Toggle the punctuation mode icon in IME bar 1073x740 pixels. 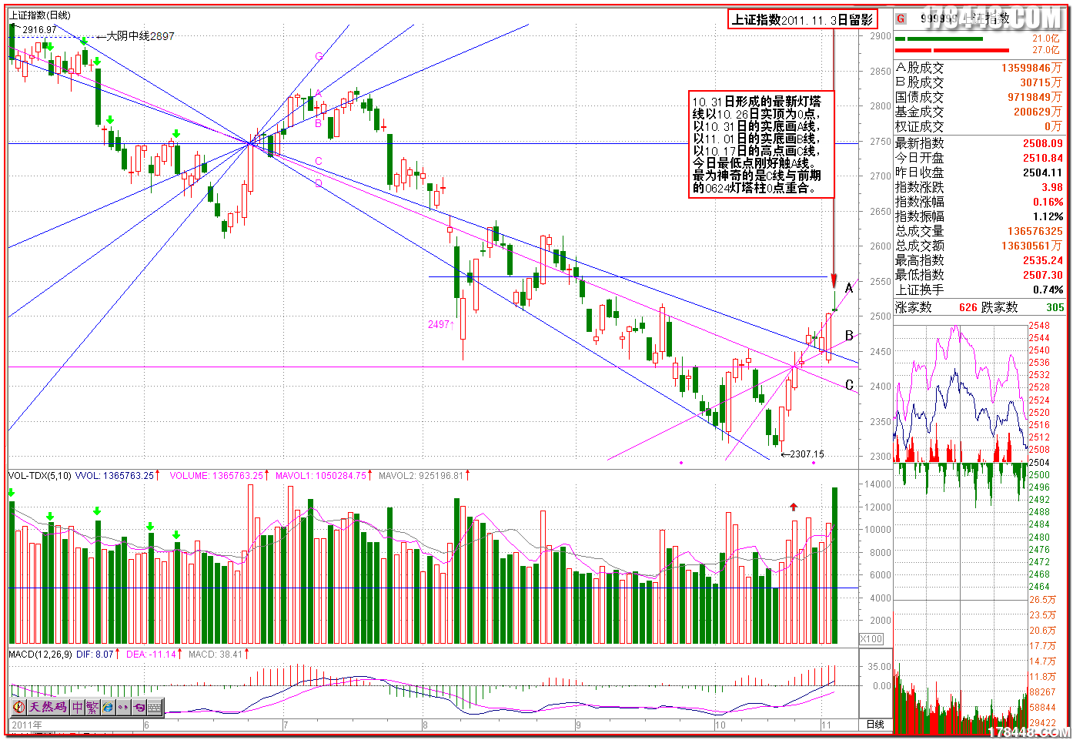tap(123, 707)
